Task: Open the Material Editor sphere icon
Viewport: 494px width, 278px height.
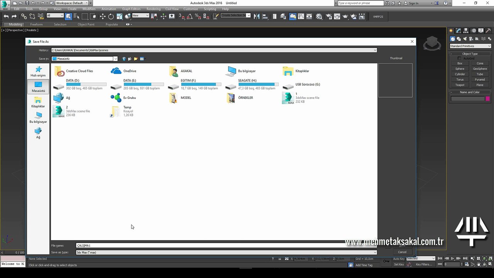Action: tap(319, 16)
